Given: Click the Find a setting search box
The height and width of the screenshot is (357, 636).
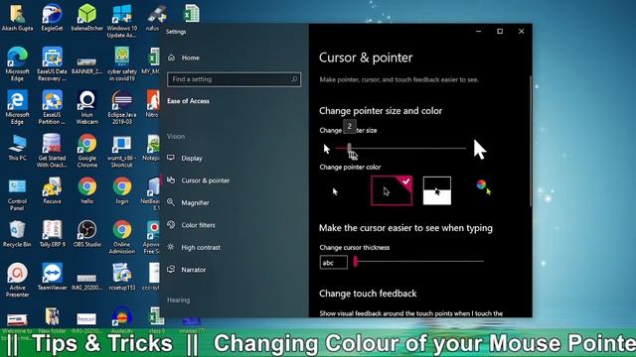Looking at the screenshot, I should [235, 79].
